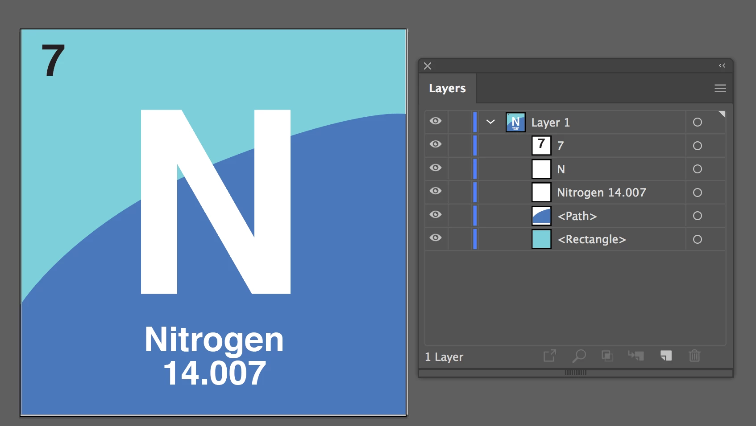Image resolution: width=756 pixels, height=426 pixels.
Task: Click the '1 Layer' status text
Action: 444,357
